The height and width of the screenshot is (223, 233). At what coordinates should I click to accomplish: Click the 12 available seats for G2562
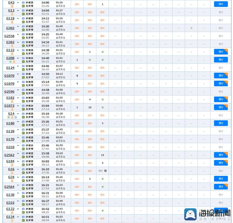pyautogui.click(x=103, y=155)
